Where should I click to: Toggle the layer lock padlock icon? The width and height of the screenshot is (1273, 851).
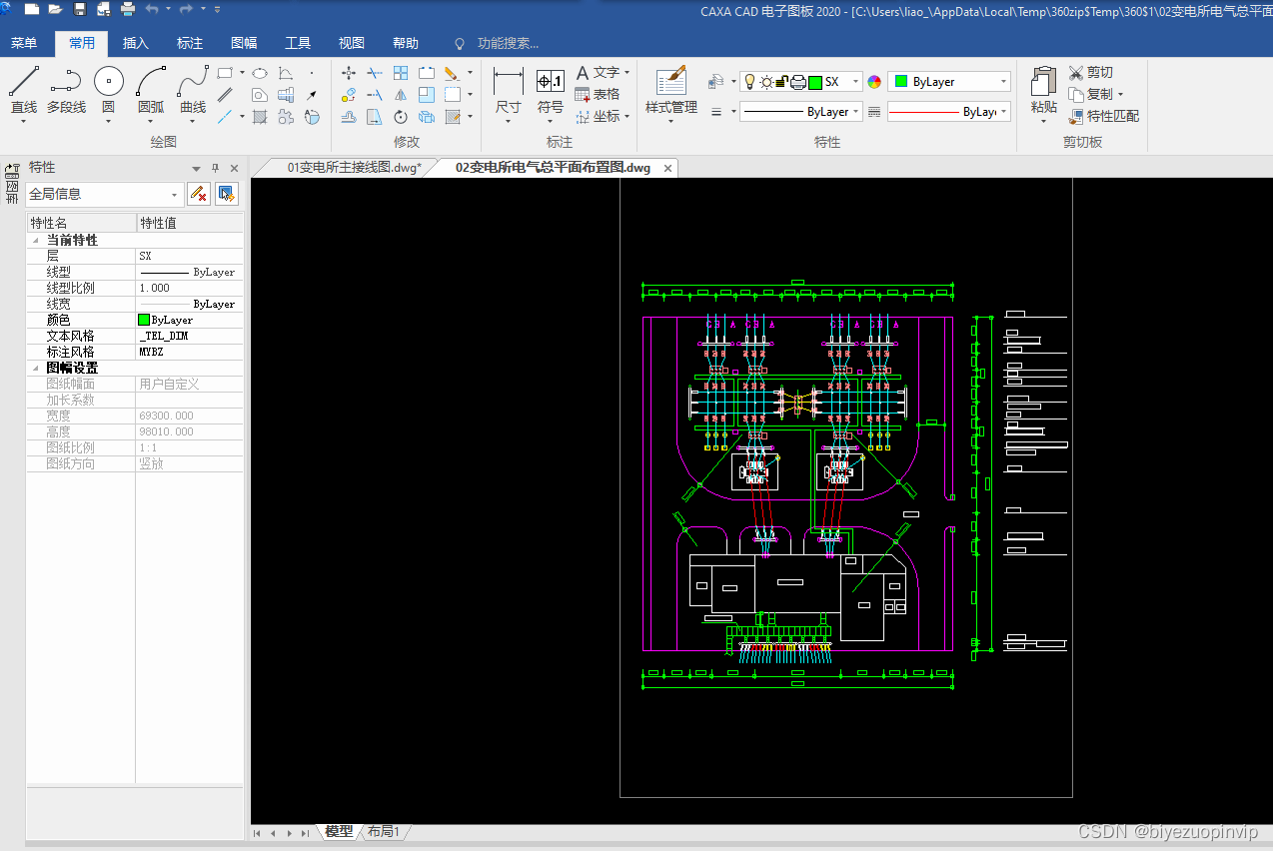(x=781, y=82)
